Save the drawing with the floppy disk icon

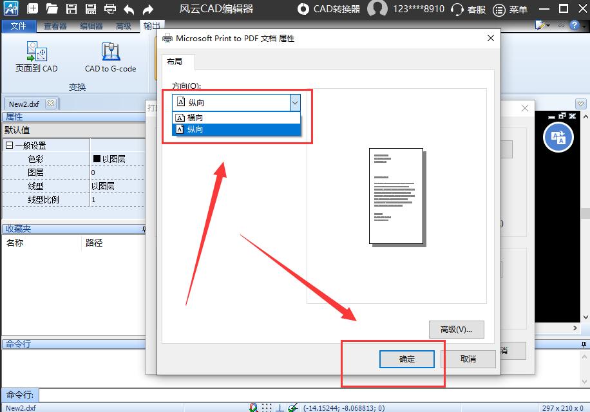[71, 8]
